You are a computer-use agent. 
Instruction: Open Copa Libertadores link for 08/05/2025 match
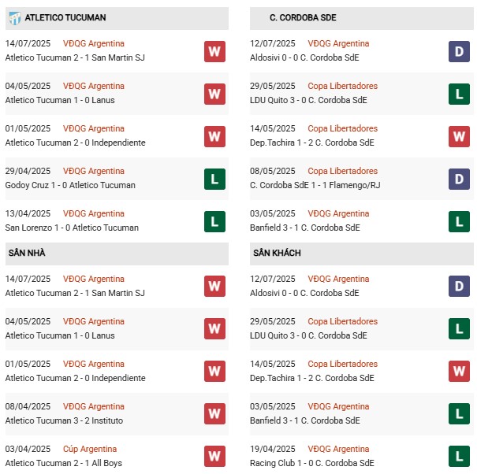click(x=342, y=171)
